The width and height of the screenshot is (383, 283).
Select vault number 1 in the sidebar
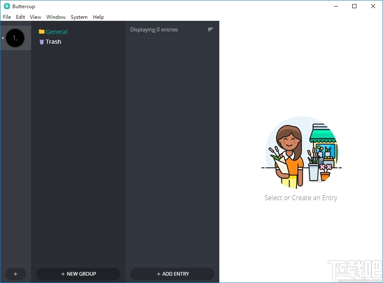pos(15,38)
